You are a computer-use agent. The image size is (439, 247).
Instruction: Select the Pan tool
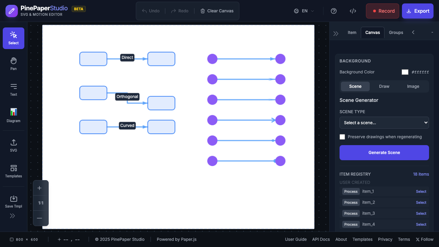click(13, 63)
